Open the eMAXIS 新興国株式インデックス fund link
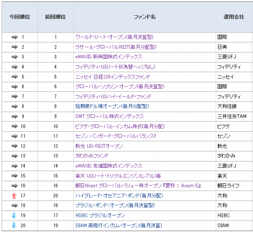Viewport: 253px width, 232px height. pyautogui.click(x=109, y=57)
